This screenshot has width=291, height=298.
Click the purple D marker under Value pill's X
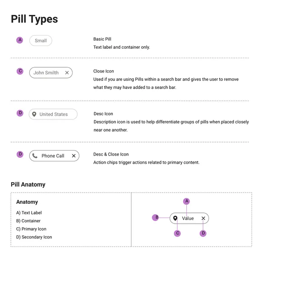click(203, 233)
